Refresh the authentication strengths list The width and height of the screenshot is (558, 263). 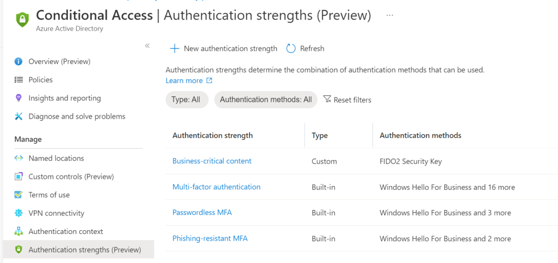305,49
